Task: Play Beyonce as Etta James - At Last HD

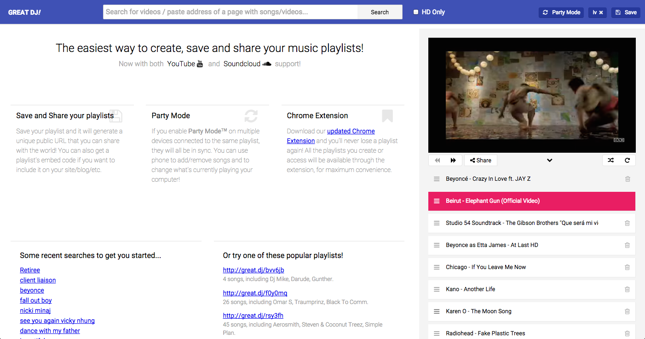Action: click(x=492, y=245)
